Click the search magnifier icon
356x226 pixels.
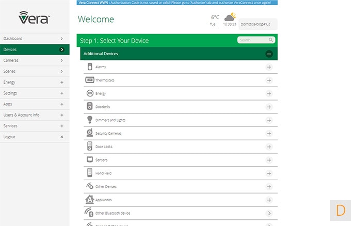click(271, 40)
